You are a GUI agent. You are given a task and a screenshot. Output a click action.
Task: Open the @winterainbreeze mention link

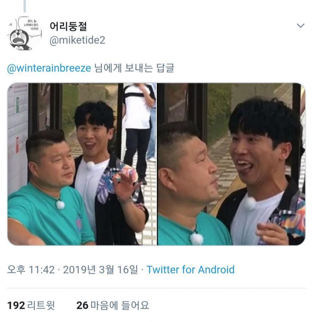[x=49, y=68]
